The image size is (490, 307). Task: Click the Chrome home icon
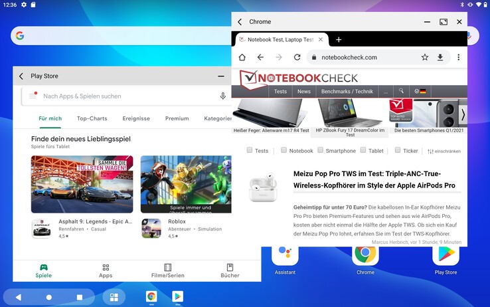[242, 57]
